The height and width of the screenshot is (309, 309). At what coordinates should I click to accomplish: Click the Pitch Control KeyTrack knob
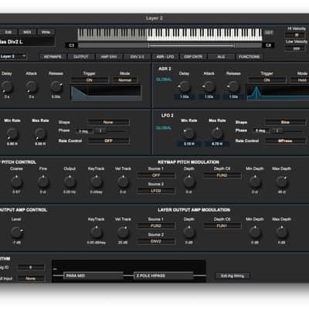[97, 182]
